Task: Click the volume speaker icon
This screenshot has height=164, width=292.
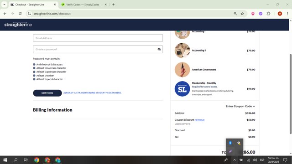Action: (255, 160)
